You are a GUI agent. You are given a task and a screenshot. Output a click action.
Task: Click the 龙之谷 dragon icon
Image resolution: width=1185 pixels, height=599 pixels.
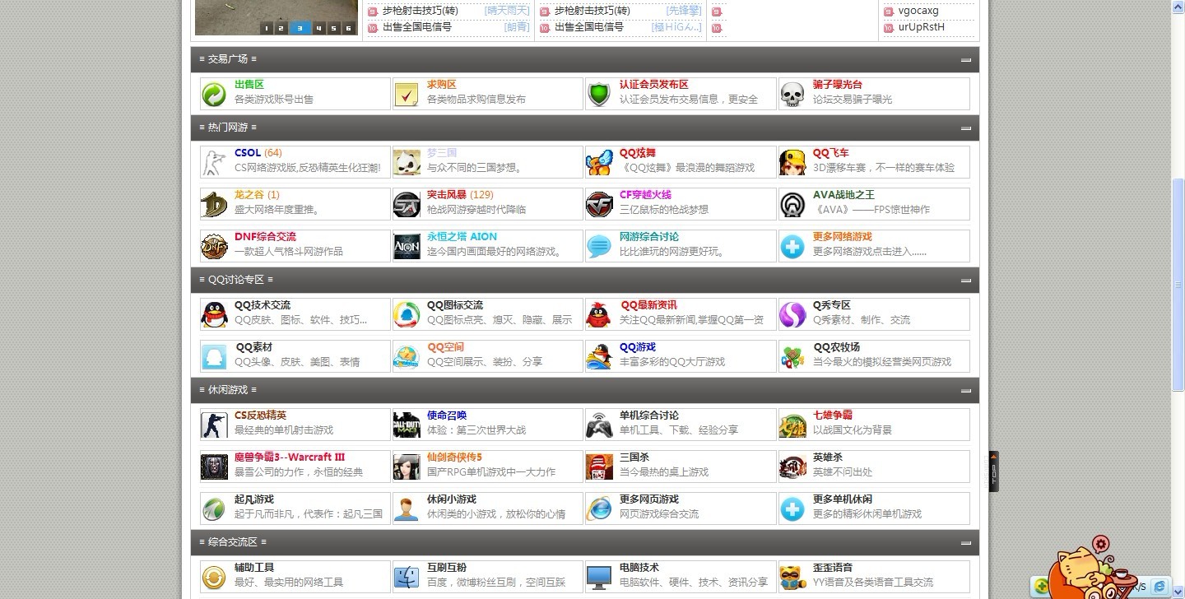point(214,204)
